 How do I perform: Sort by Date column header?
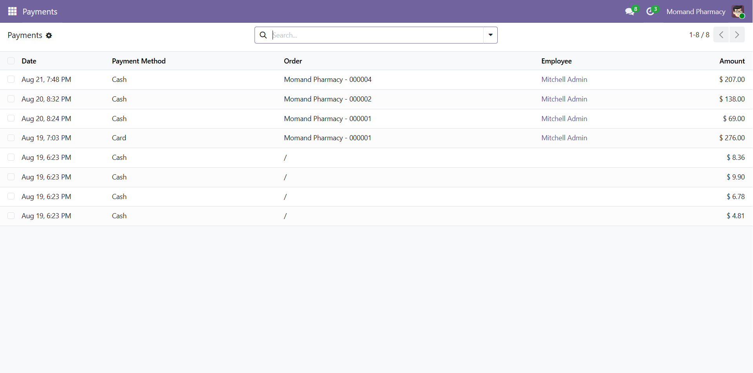(x=29, y=61)
